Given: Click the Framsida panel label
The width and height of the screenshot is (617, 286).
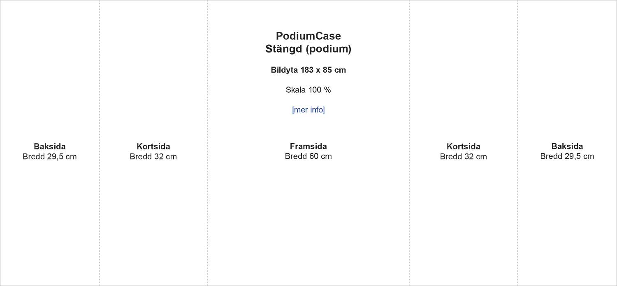Looking at the screenshot, I should [x=308, y=146].
